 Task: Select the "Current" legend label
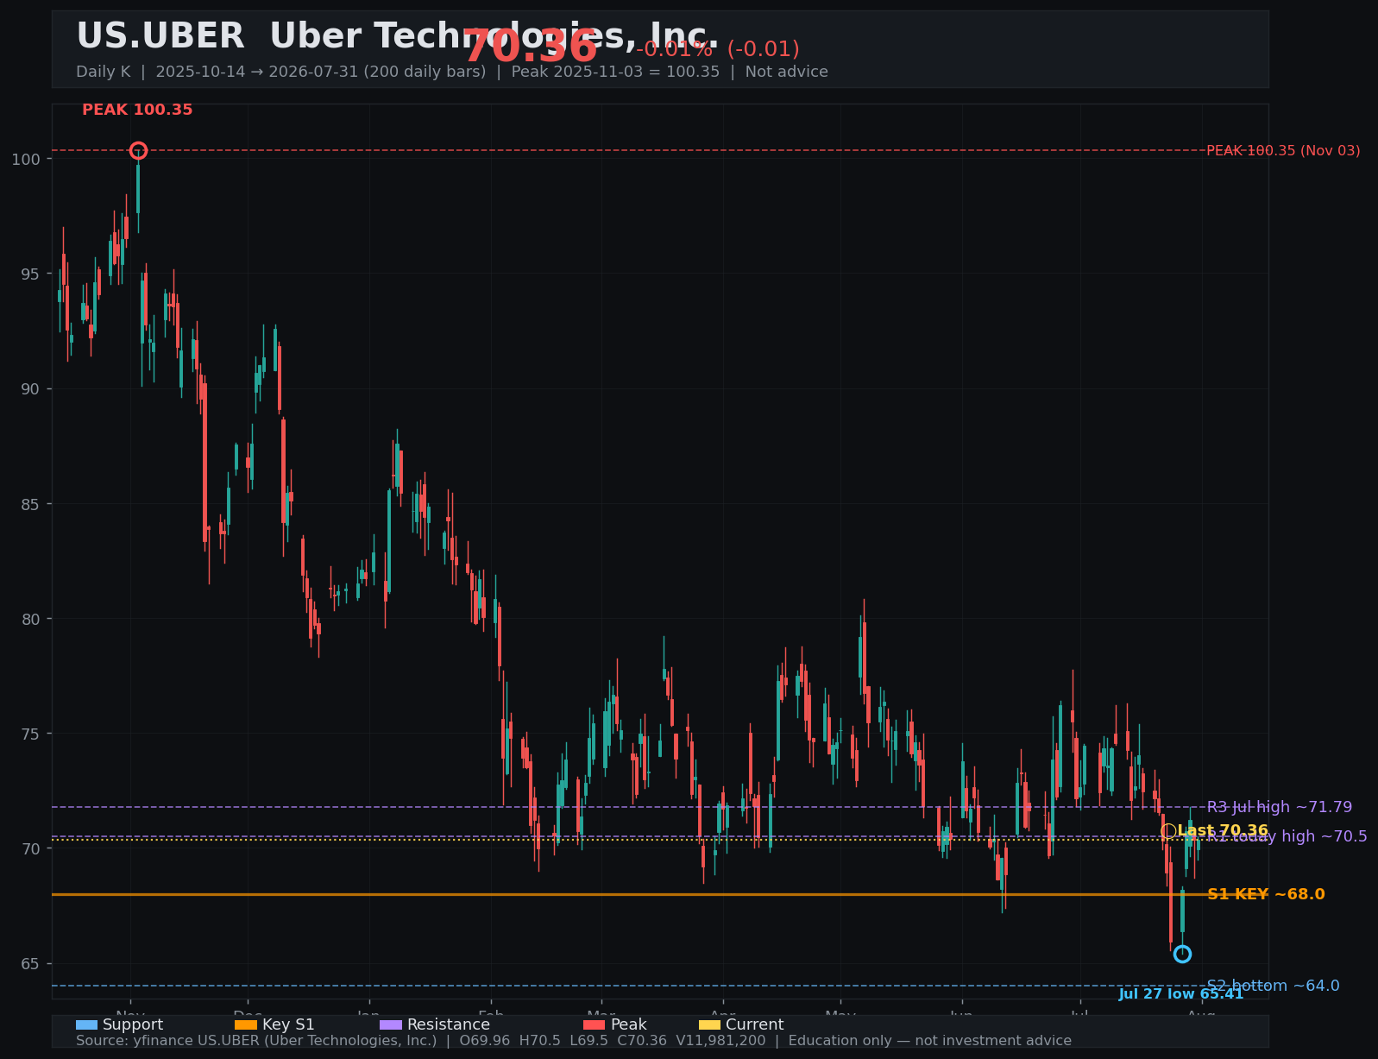[x=755, y=1025]
